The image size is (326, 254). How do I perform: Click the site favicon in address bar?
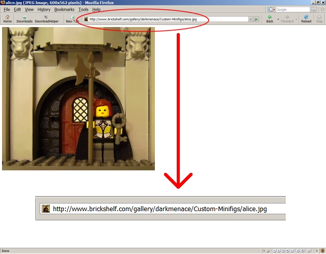[86, 19]
